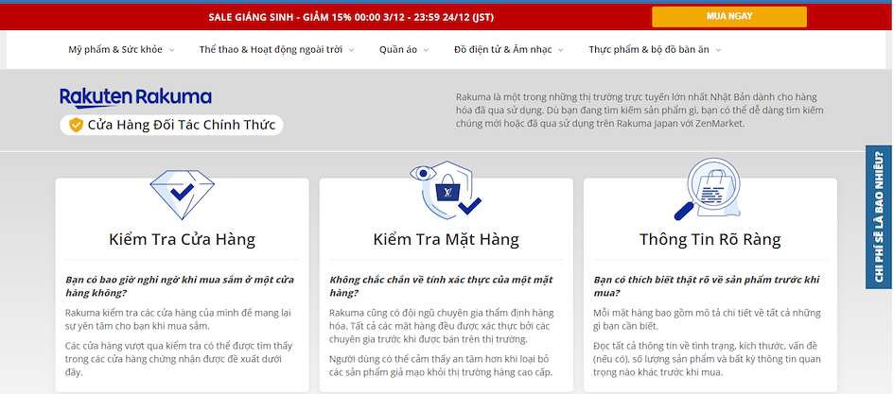This screenshot has width=894, height=394.
Task: Click 'Người dùng có thể cảm thấy an tâm' paragraph
Action: click(442, 366)
